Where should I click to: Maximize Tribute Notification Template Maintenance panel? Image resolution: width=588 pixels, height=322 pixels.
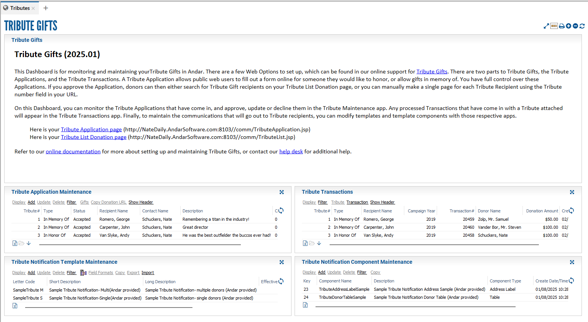[282, 262]
